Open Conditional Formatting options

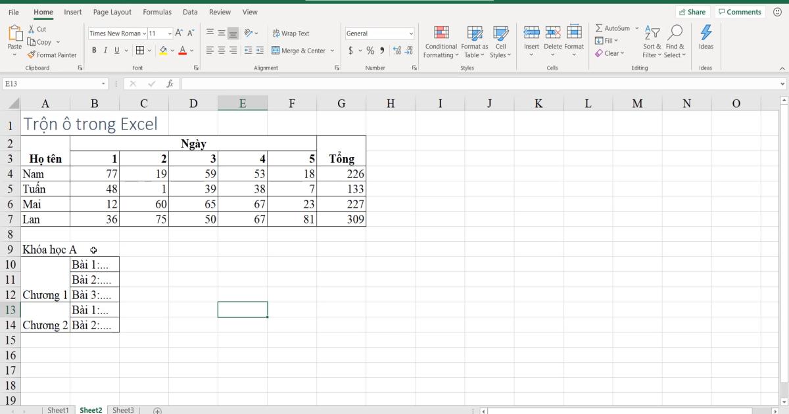(441, 42)
